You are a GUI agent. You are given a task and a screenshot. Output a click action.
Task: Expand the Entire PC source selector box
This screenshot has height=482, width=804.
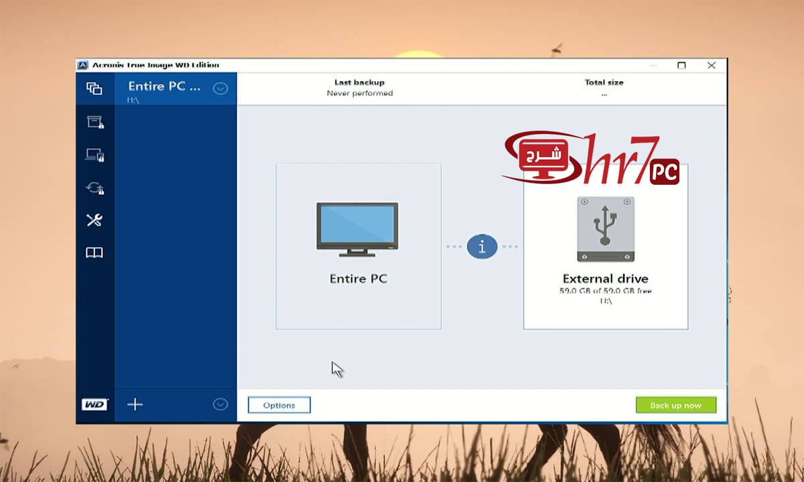click(358, 246)
